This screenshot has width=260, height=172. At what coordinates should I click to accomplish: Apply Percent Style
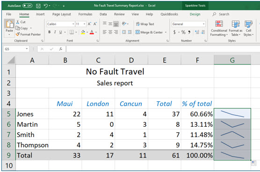point(183,32)
